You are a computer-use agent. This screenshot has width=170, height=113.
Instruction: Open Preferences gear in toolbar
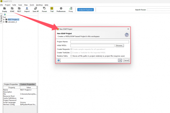click(x=61, y=9)
